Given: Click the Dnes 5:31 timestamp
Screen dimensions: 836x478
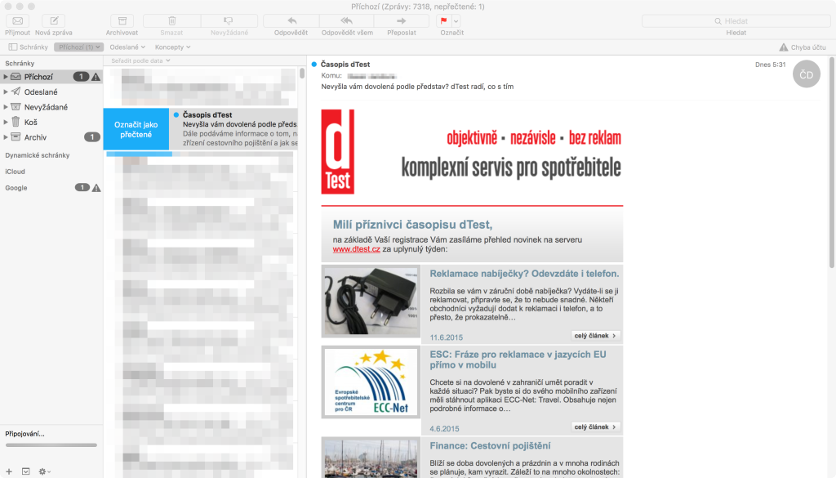Looking at the screenshot, I should (771, 65).
